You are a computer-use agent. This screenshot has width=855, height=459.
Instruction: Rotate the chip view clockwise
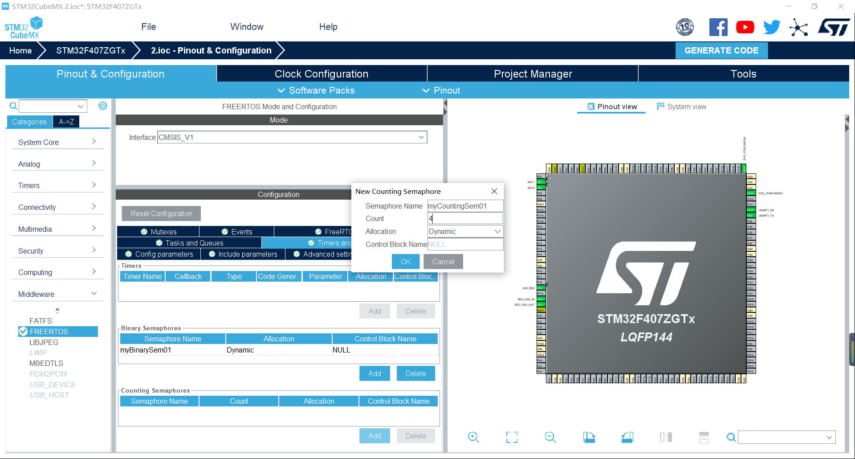point(589,437)
